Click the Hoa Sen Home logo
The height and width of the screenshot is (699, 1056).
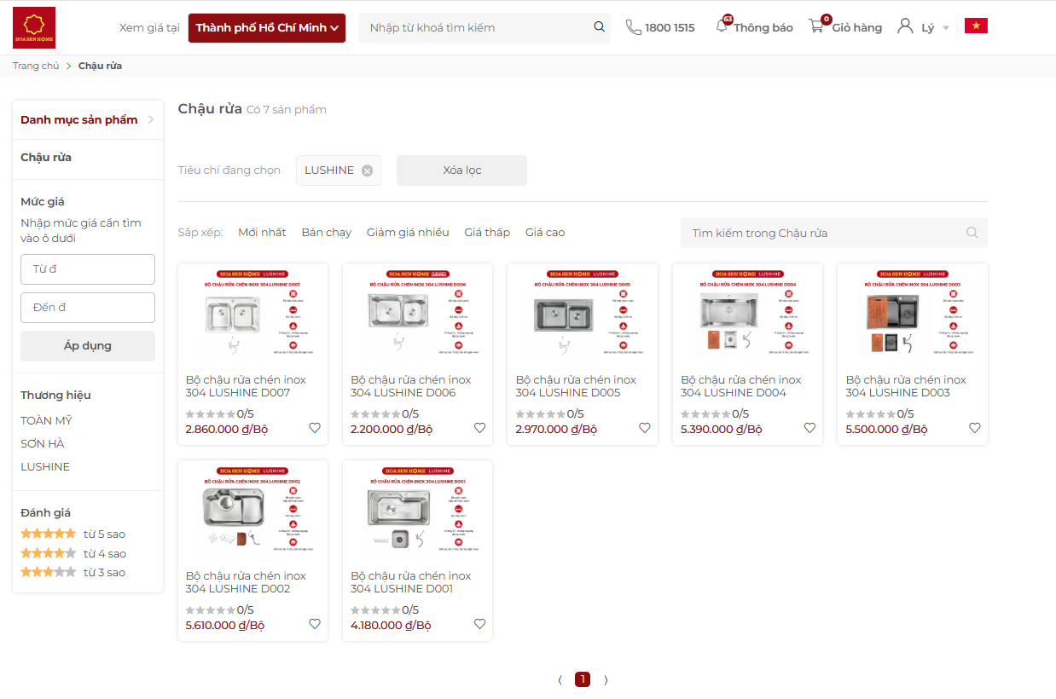(34, 27)
